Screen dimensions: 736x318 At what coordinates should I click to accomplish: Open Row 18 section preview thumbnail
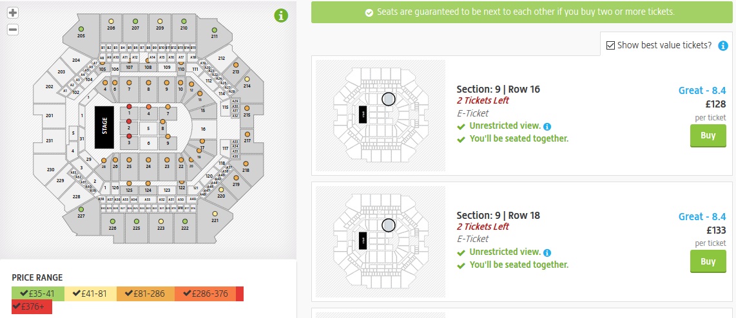pyautogui.click(x=389, y=242)
